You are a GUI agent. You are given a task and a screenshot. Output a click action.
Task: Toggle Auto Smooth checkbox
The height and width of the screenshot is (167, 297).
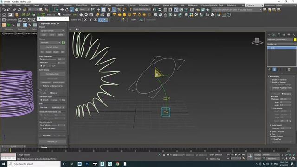271,125
